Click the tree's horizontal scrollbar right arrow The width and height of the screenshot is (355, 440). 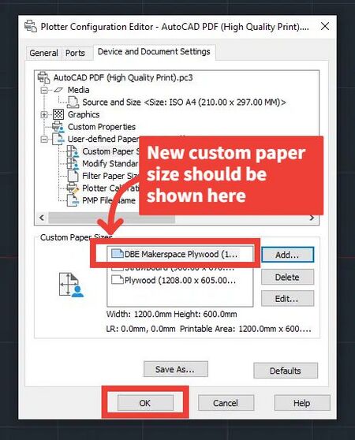(312, 218)
